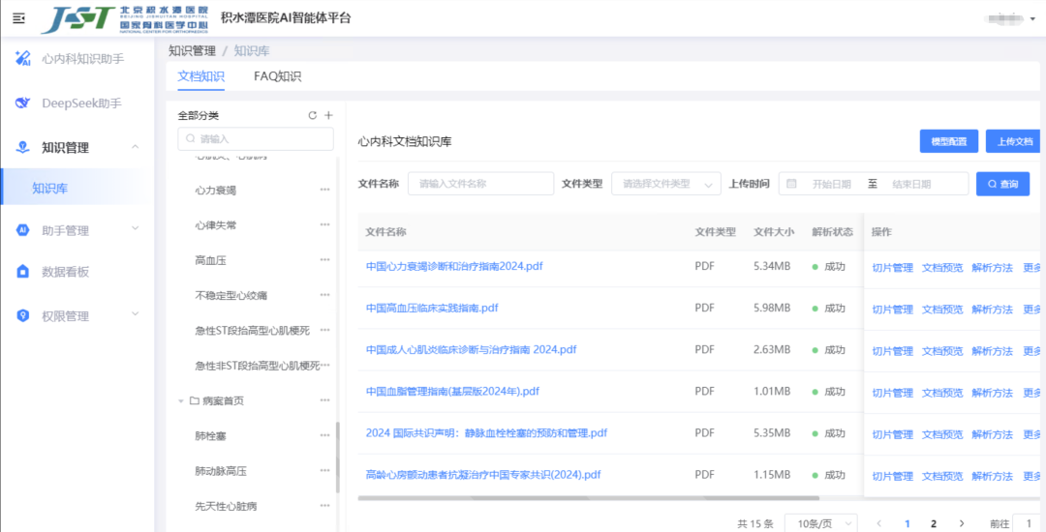Click the 上传文档 button
Viewport: 1046px width, 532px height.
[1014, 141]
